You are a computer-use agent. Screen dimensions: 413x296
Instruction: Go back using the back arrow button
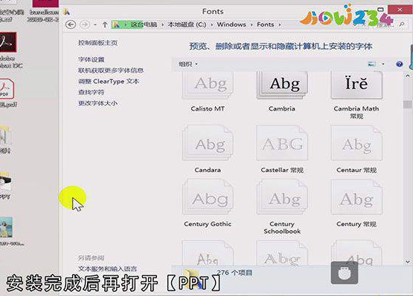pyautogui.click(x=71, y=24)
